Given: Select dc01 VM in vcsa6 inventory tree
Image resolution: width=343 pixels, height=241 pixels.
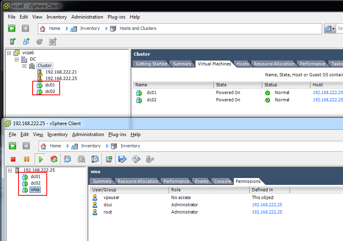Looking at the screenshot, I should [x=50, y=85].
